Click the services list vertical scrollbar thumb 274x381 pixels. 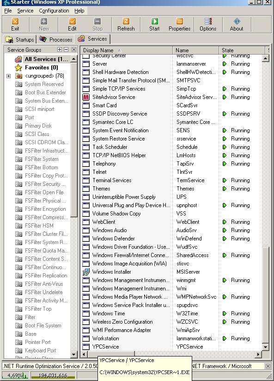(266, 294)
